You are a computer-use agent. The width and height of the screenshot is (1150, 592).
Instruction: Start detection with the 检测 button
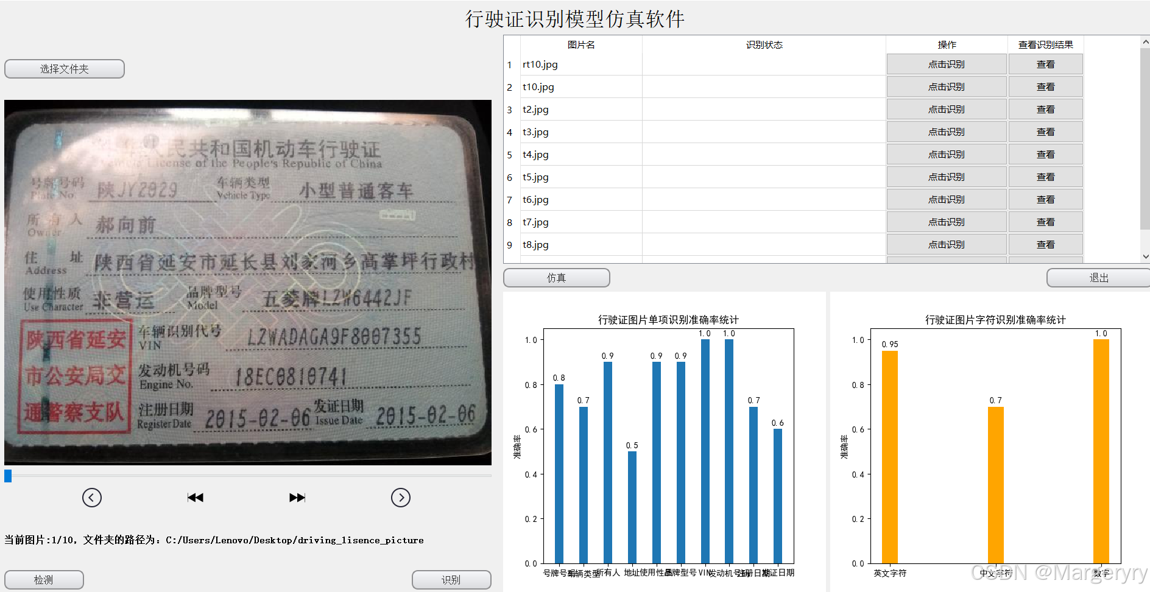[x=44, y=579]
